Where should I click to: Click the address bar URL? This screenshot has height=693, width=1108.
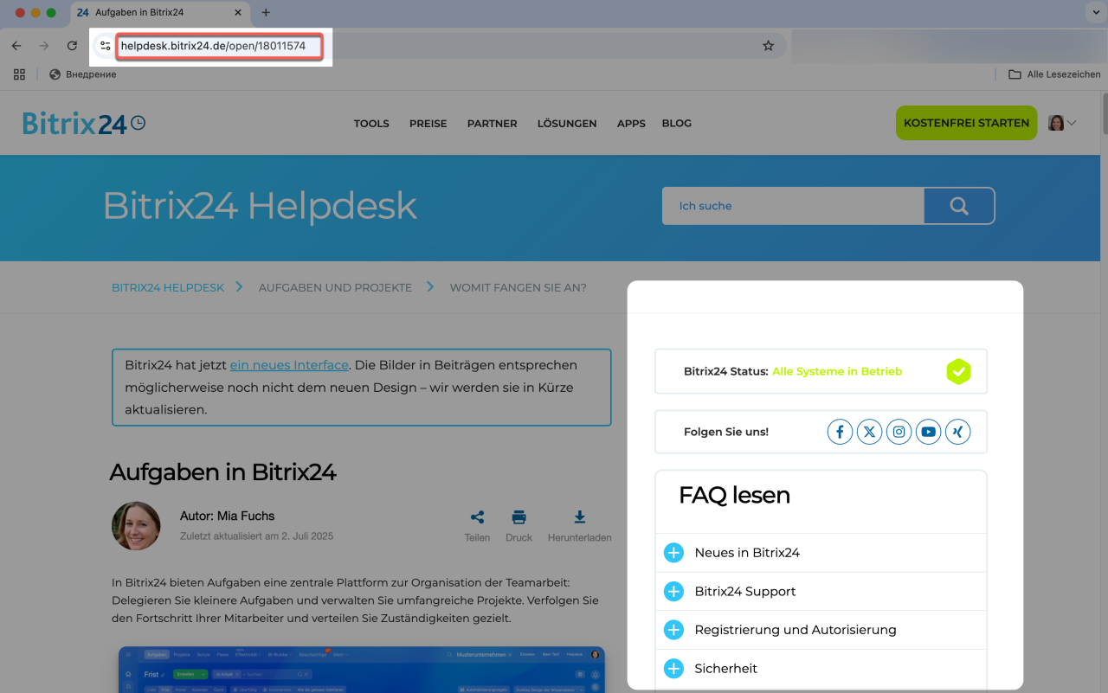click(213, 46)
